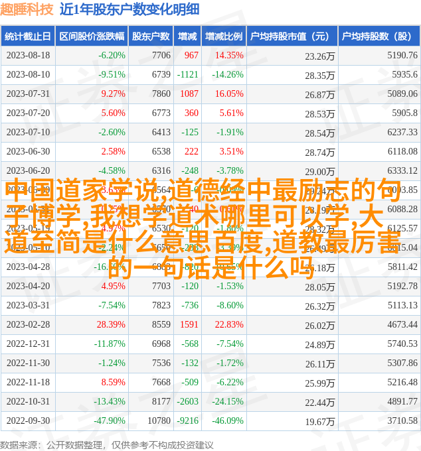Select the 22.83% change ratio cell

[x=229, y=325]
